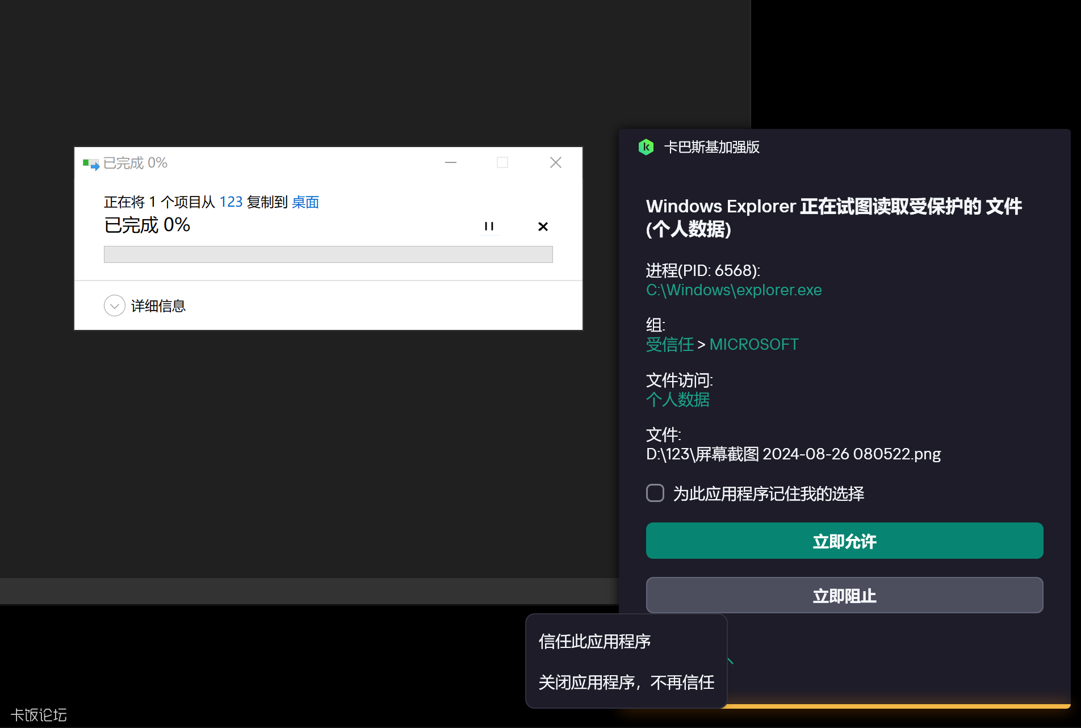Viewport: 1081px width, 728px height.
Task: Click the 已完成 0% progress heading
Action: [x=147, y=225]
